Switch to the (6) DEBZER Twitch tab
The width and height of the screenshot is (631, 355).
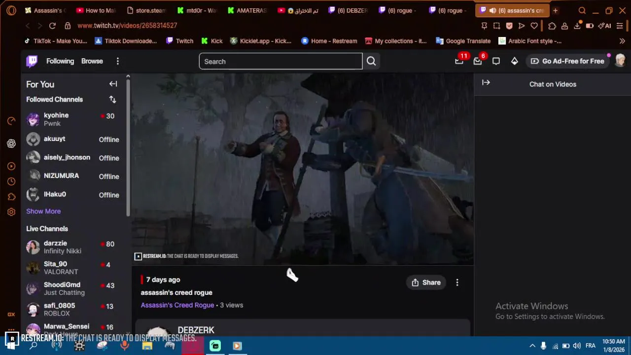[x=349, y=10]
